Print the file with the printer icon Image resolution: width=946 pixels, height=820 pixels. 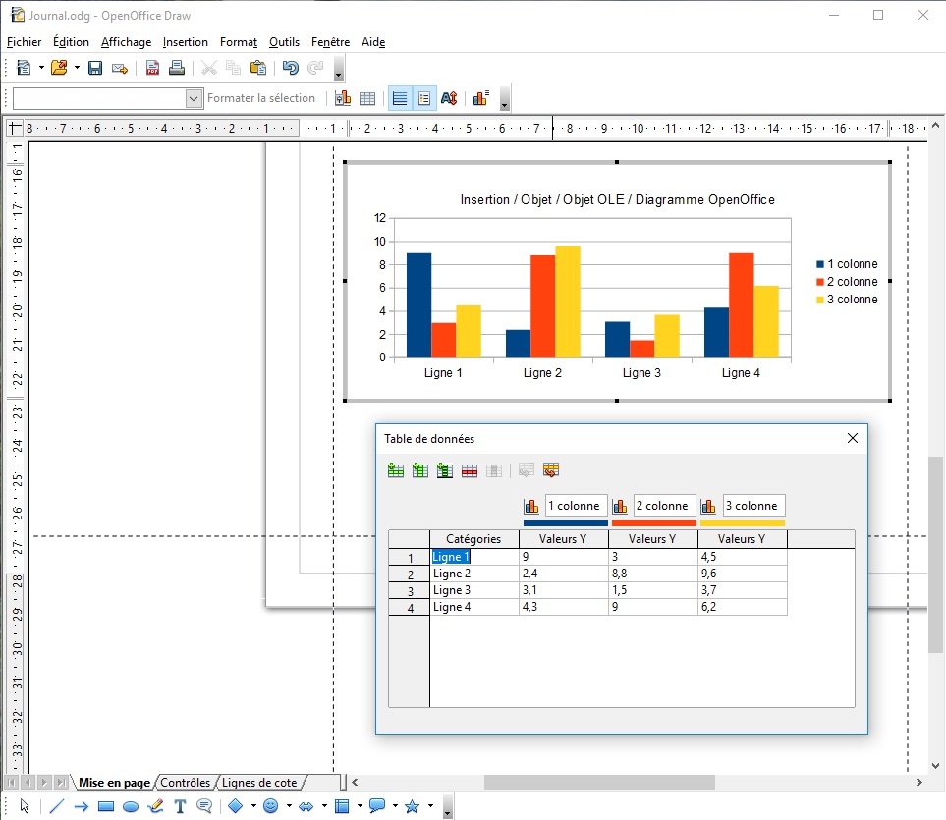tap(177, 68)
